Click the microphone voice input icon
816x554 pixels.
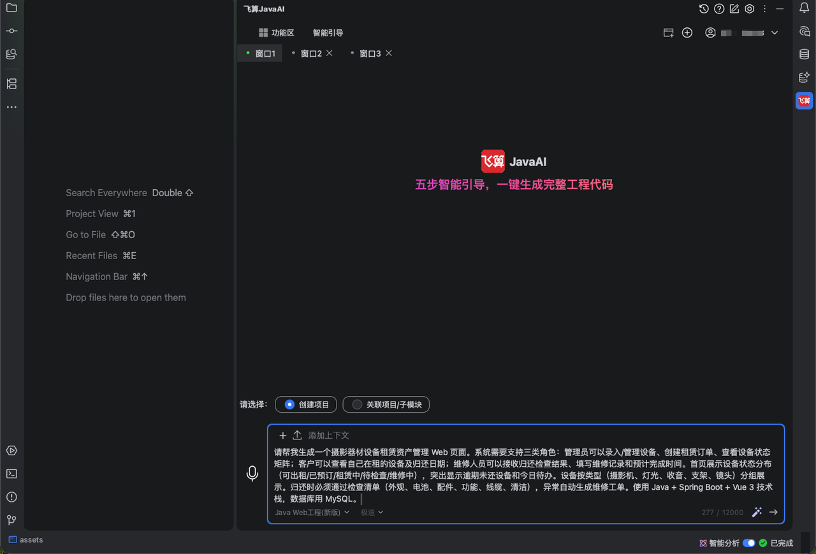[x=252, y=473]
